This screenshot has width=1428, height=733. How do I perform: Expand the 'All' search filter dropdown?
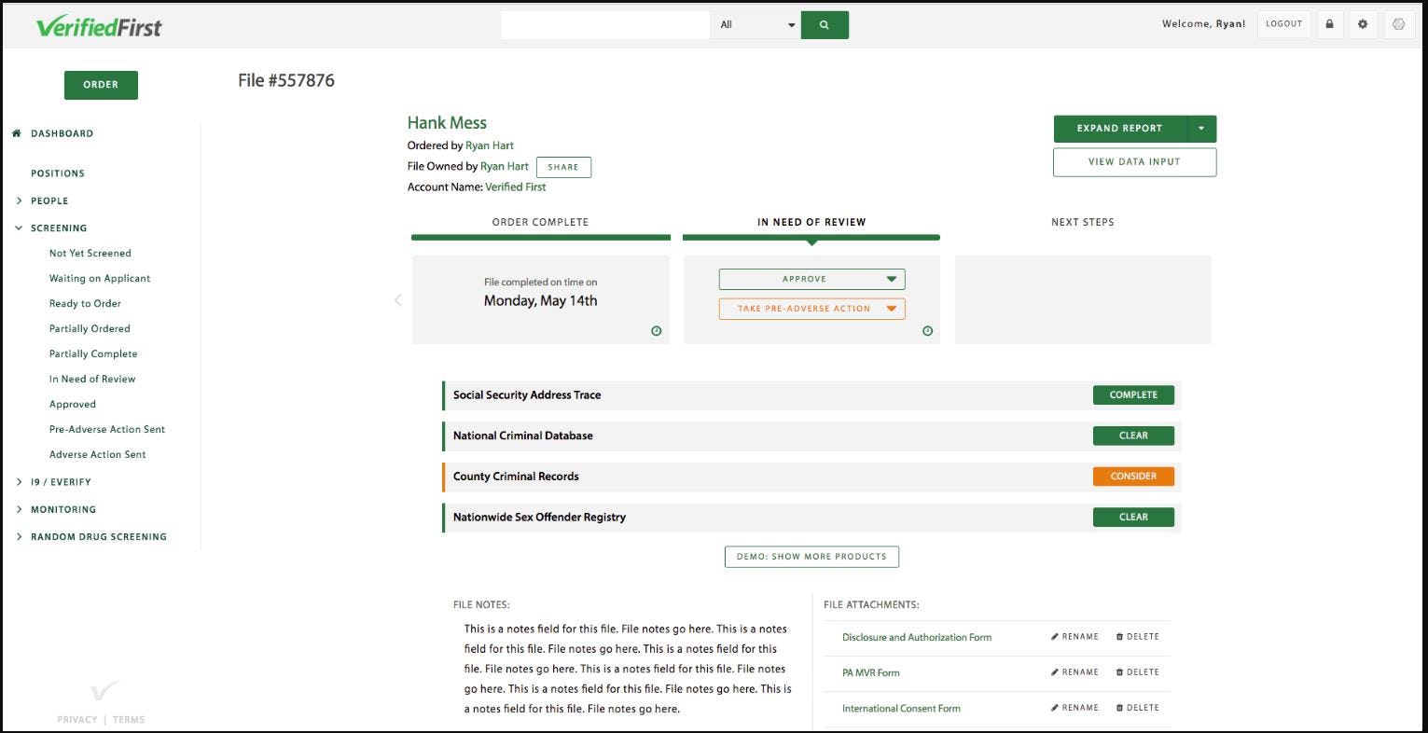pyautogui.click(x=791, y=24)
